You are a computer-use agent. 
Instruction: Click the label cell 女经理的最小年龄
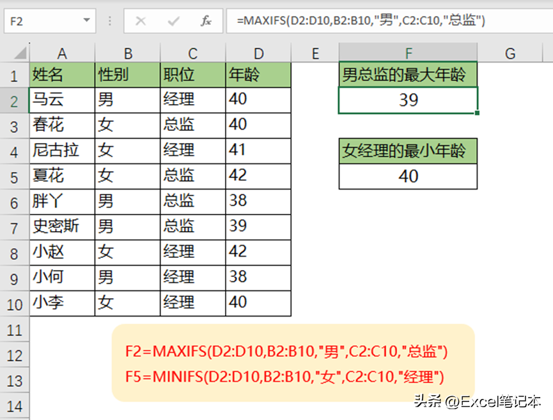tap(408, 151)
